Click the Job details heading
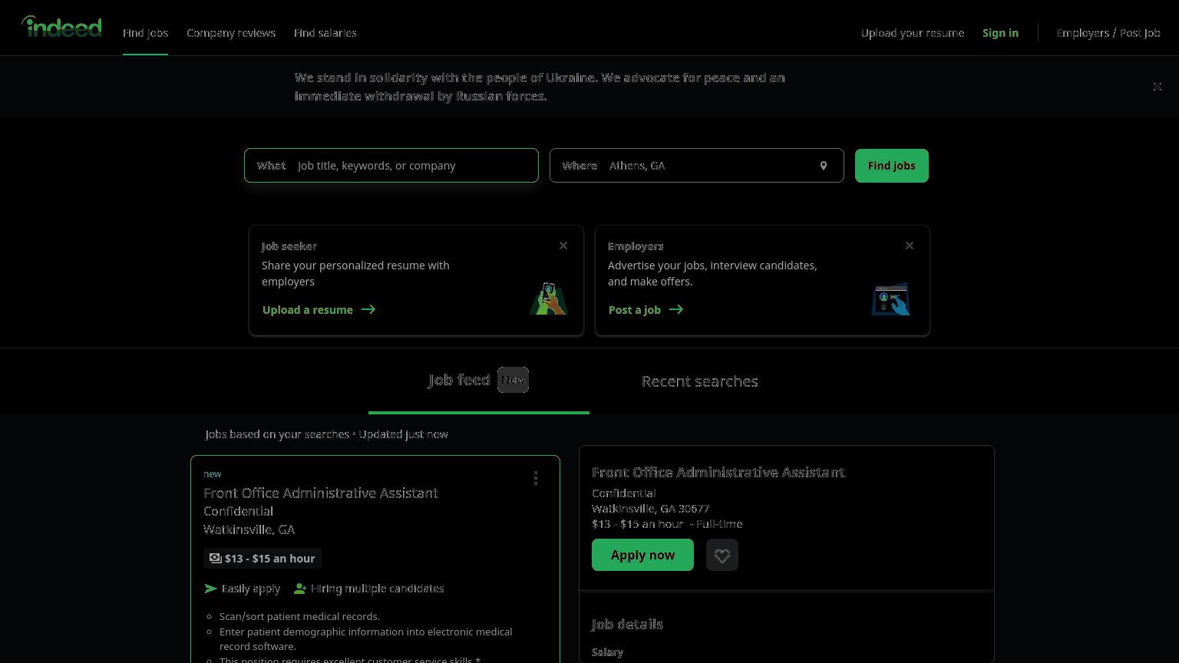 pos(627,625)
